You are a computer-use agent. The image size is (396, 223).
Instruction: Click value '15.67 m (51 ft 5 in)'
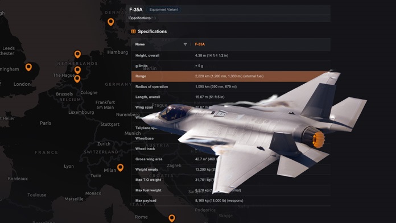pos(209,97)
